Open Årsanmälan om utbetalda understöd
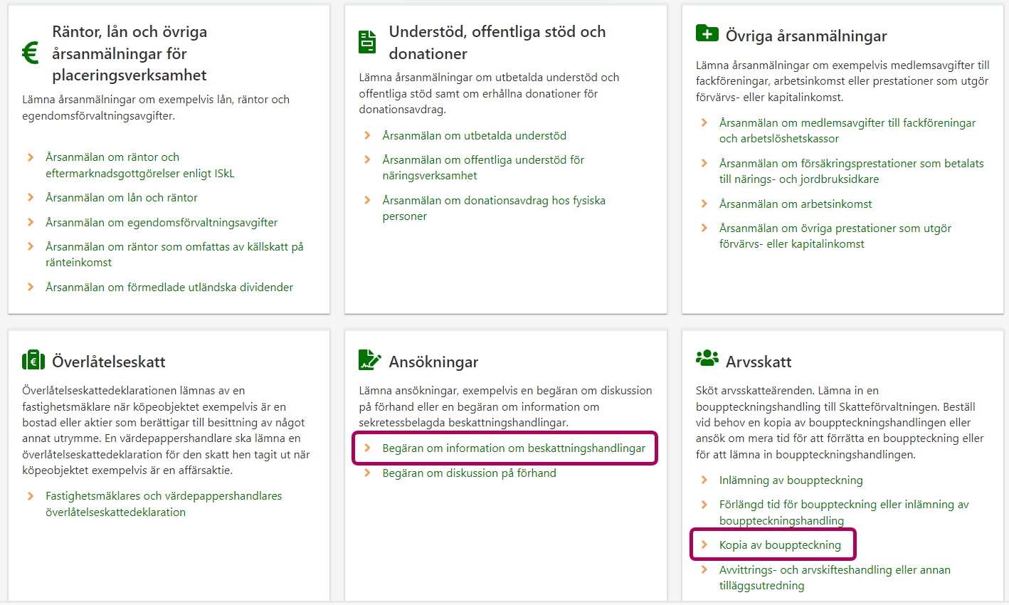Image resolution: width=1009 pixels, height=605 pixels. coord(474,136)
